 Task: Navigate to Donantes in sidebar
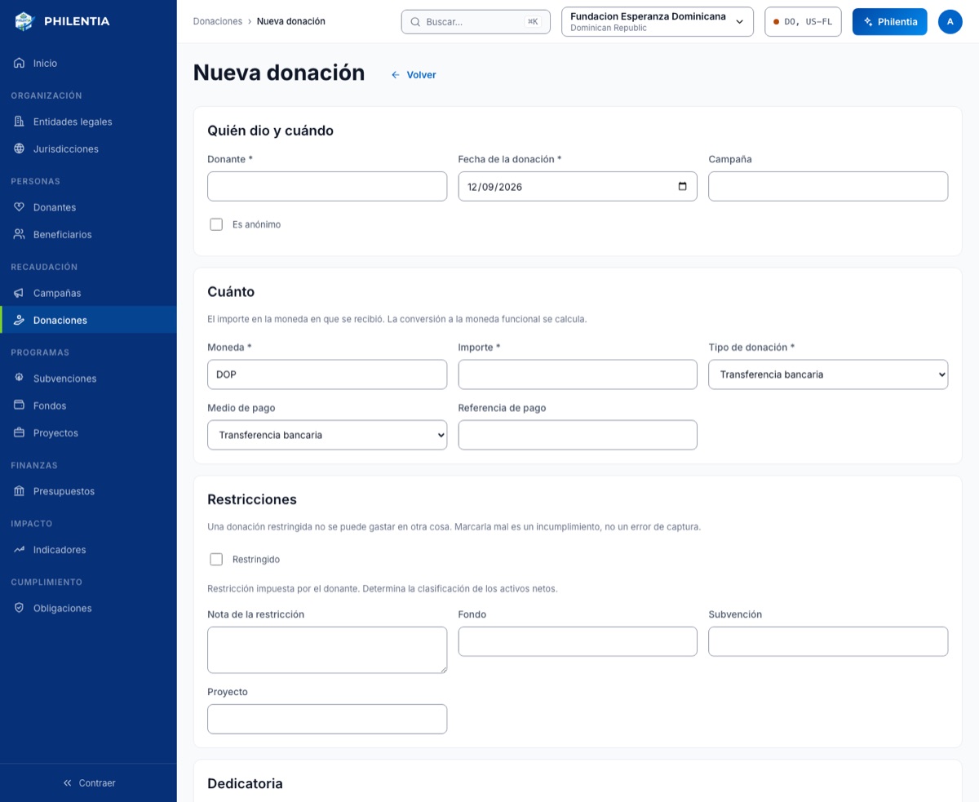88,207
